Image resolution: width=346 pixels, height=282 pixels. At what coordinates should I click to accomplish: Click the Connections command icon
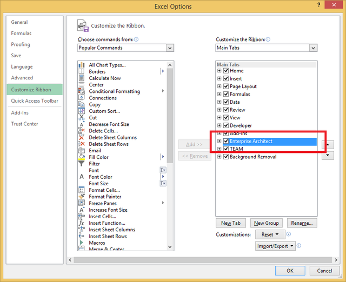82,98
